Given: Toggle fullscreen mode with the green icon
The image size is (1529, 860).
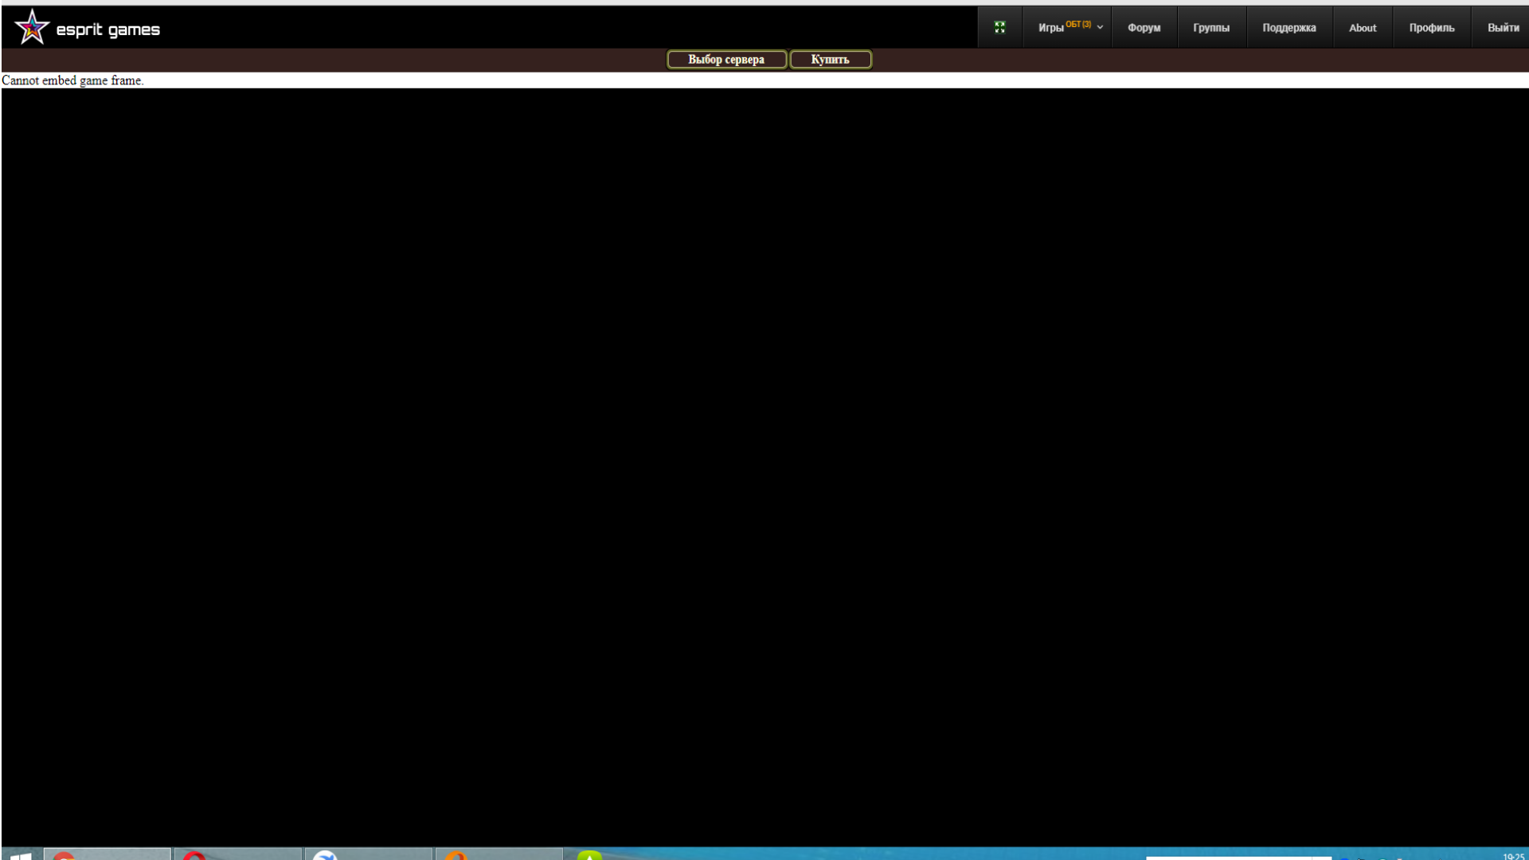Looking at the screenshot, I should [x=999, y=28].
